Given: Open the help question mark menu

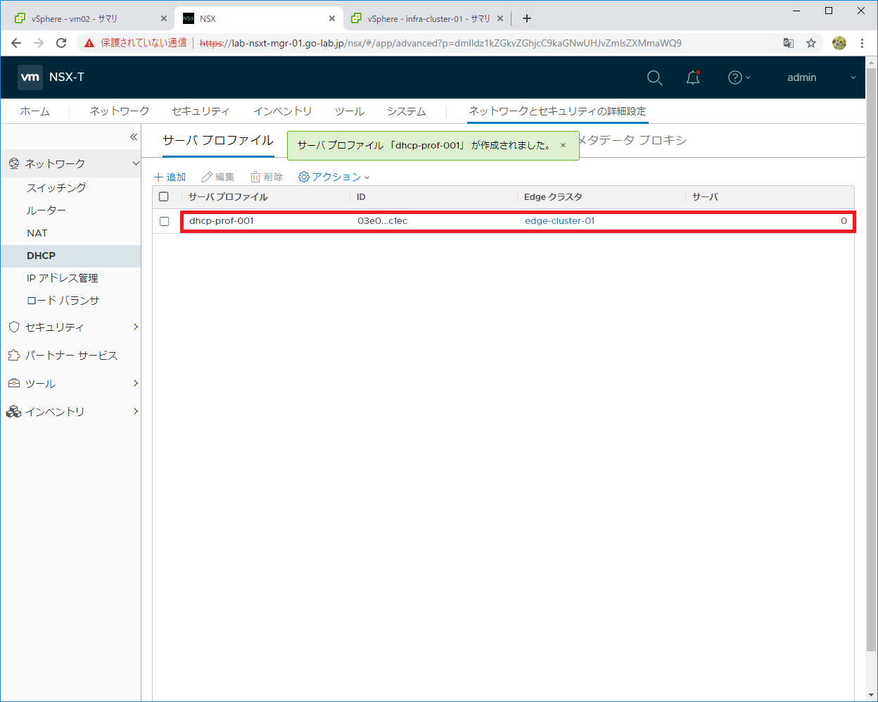Looking at the screenshot, I should [x=739, y=77].
